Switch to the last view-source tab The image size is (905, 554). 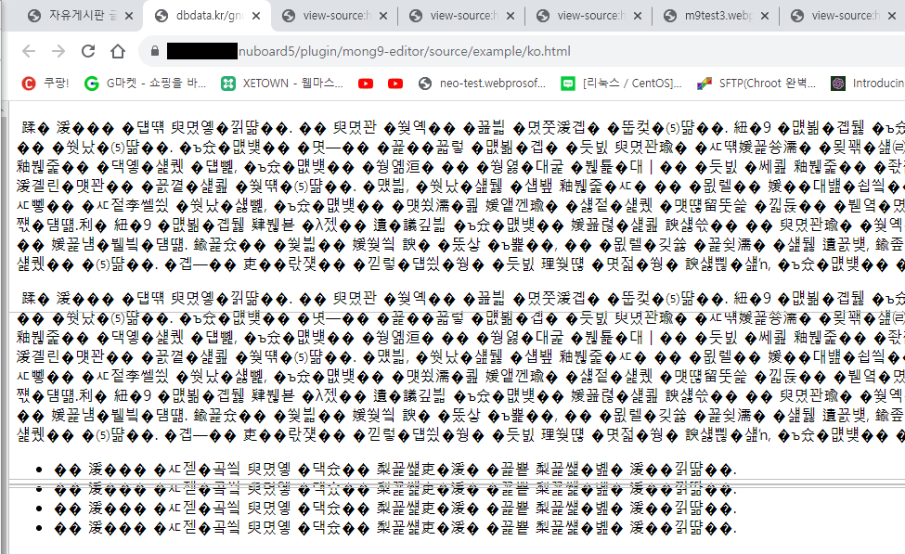[843, 16]
